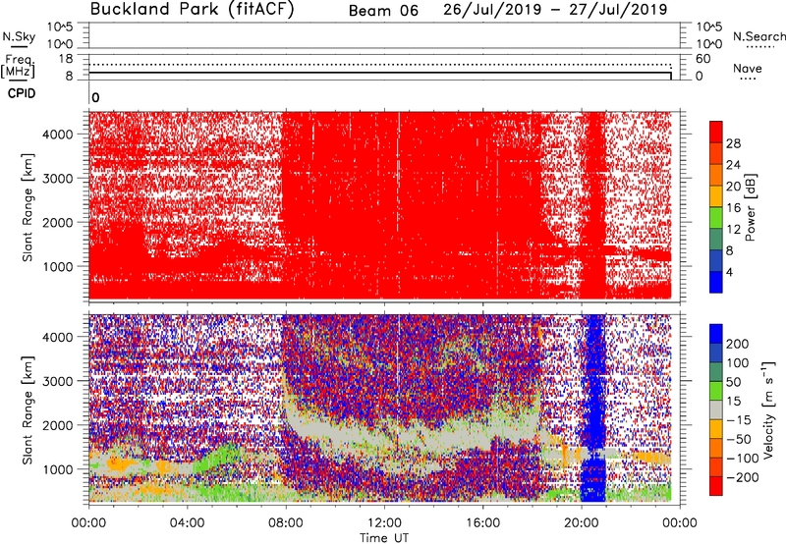
Task: Click the date range 26/Jul/2019 – 27/Jul/2019
Action: pos(555,10)
